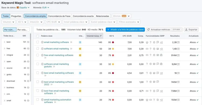Click the Spain flag icon
Screen dimensions: 202x105
[x=18, y=8]
